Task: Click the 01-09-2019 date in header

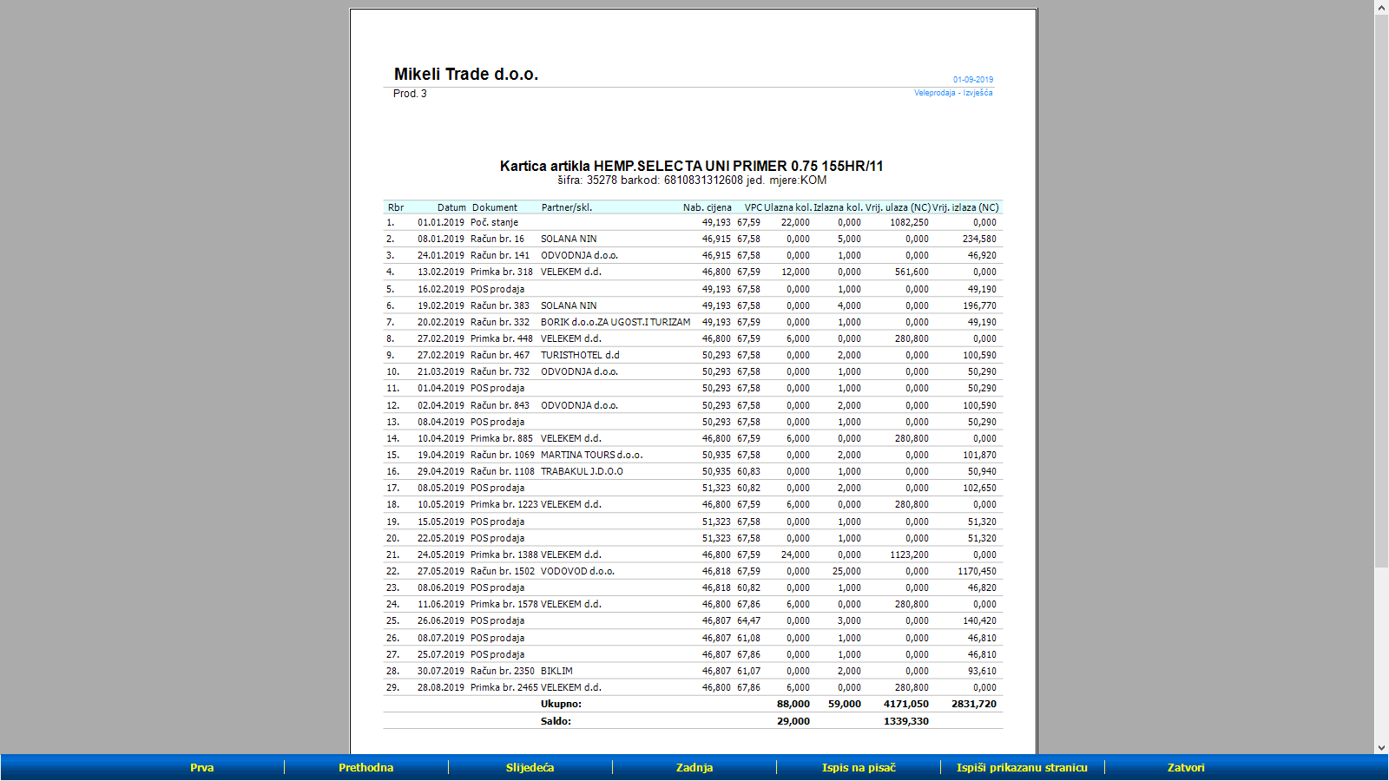Action: click(x=972, y=80)
